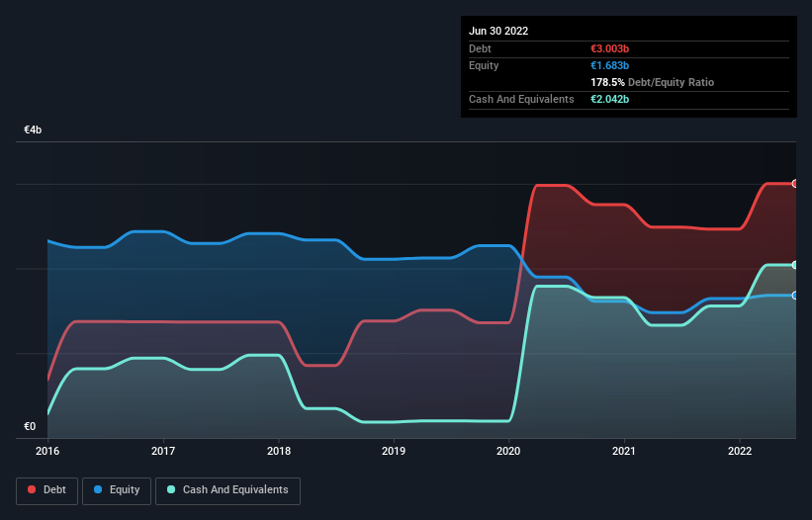Toggle Cash And Equivalents legend button
This screenshot has width=812, height=520.
point(227,490)
